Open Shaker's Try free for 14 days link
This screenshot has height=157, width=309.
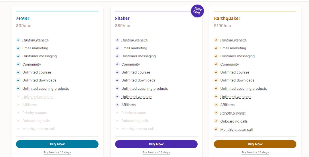pyautogui.click(x=156, y=152)
